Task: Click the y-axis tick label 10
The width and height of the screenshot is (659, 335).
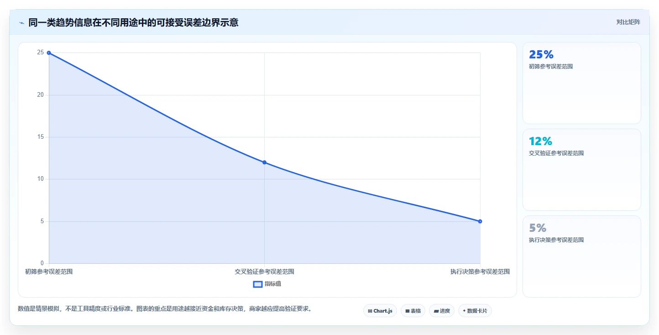Action: [x=41, y=179]
